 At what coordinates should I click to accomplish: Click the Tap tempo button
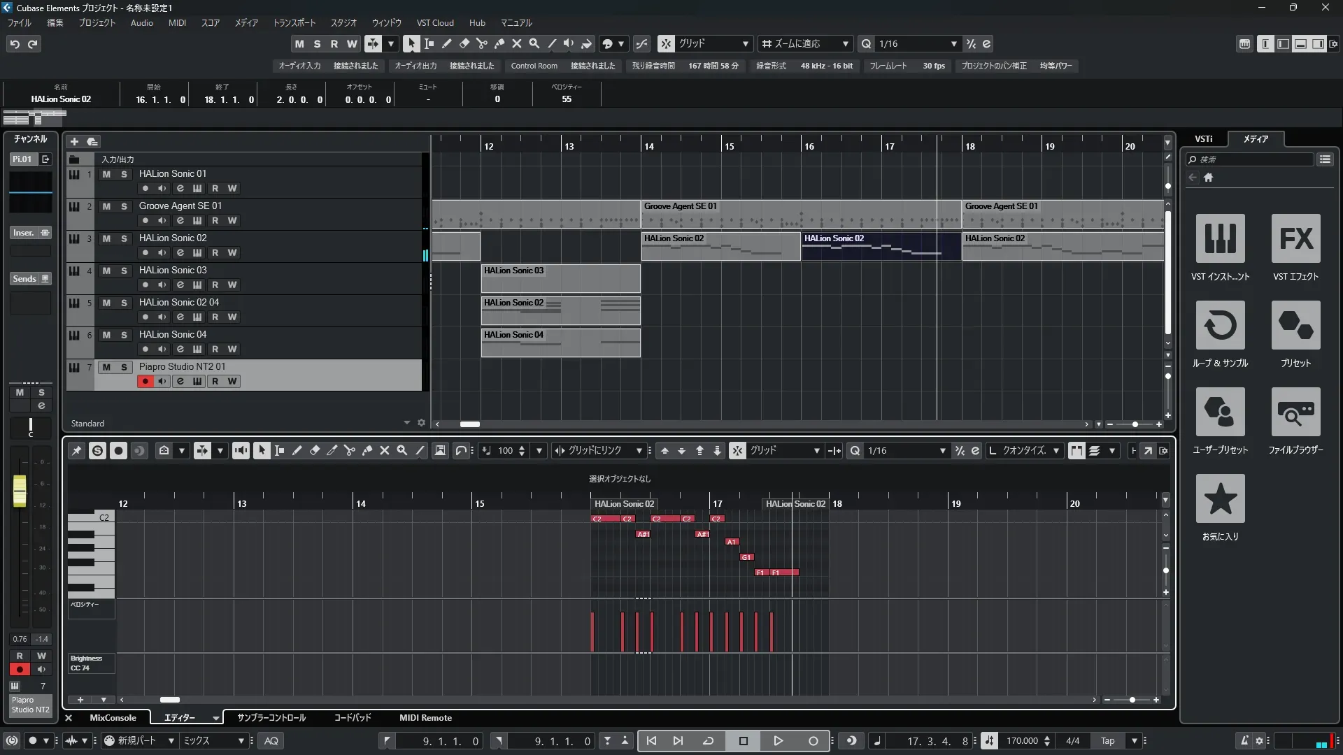[x=1107, y=741]
